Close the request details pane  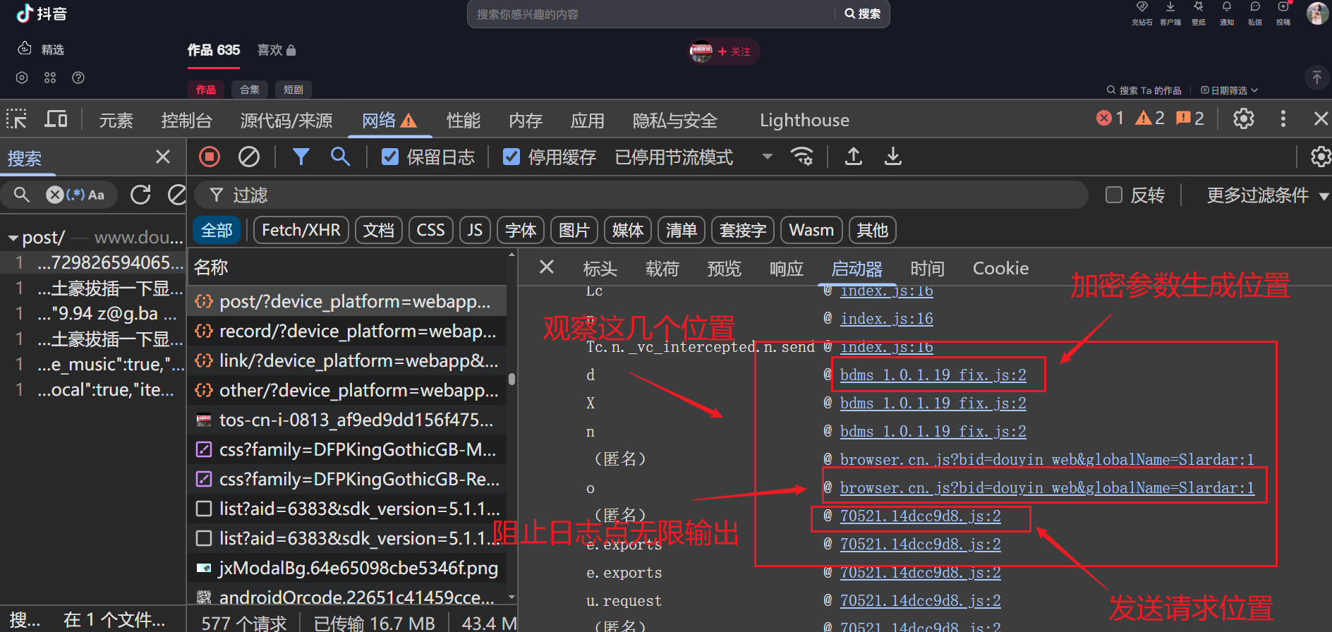(x=547, y=267)
